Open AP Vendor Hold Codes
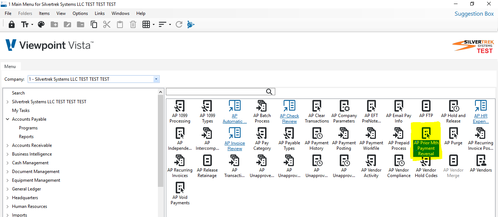This screenshot has height=217, width=498. point(426,166)
